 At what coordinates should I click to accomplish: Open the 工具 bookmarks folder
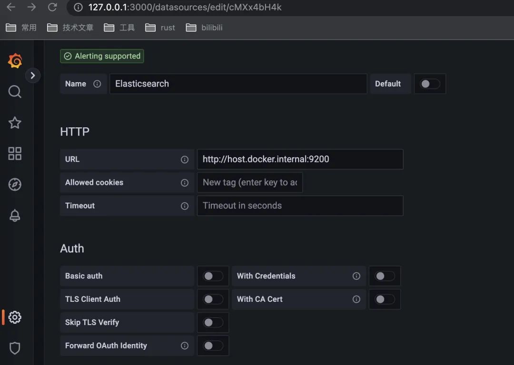(x=119, y=28)
